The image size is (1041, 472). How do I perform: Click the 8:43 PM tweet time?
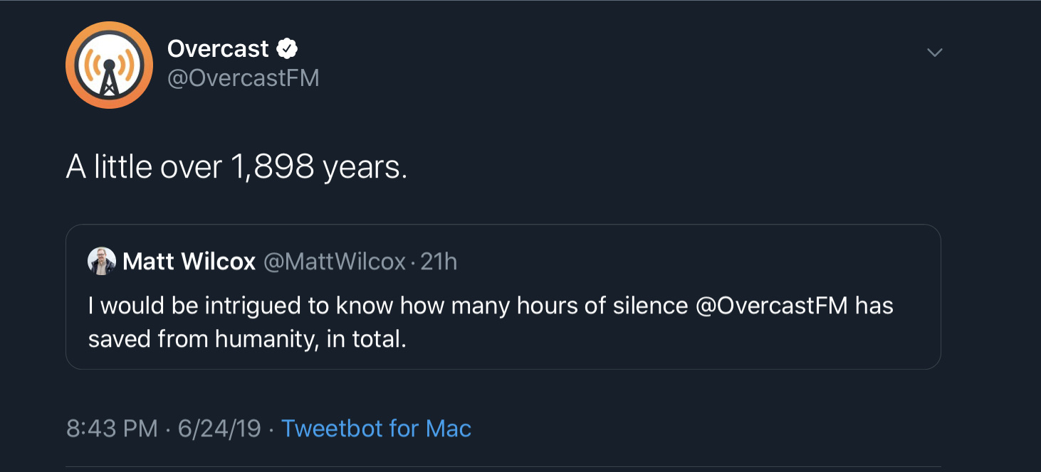(x=112, y=429)
